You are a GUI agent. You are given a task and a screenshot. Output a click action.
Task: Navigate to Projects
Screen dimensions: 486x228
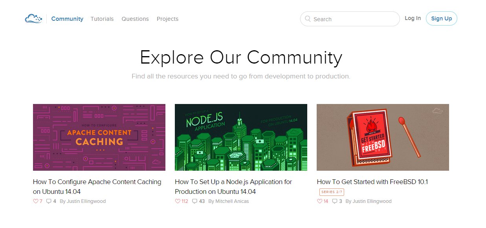click(x=167, y=19)
